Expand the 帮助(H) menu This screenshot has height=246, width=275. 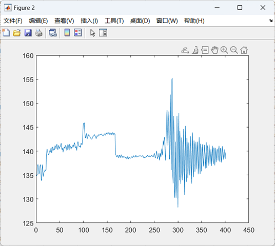click(x=194, y=21)
